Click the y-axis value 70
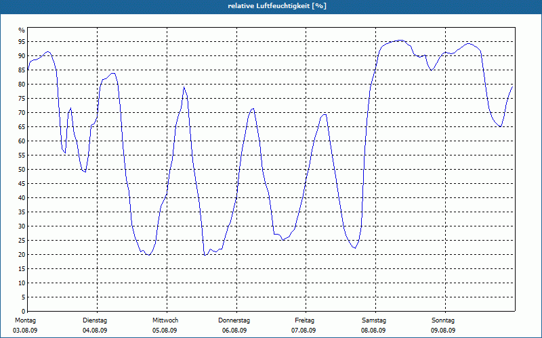542x338 pixels. pos(22,112)
